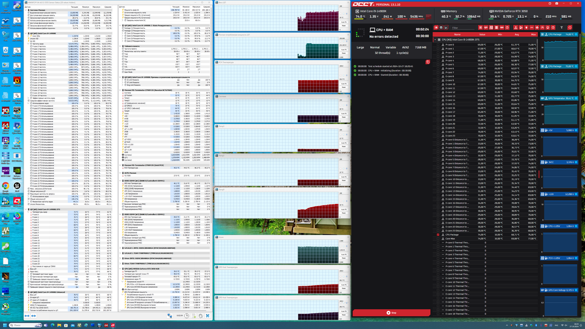Click OCCT icon in the taskbar
Image resolution: width=585 pixels, height=329 pixels.
coord(113,325)
